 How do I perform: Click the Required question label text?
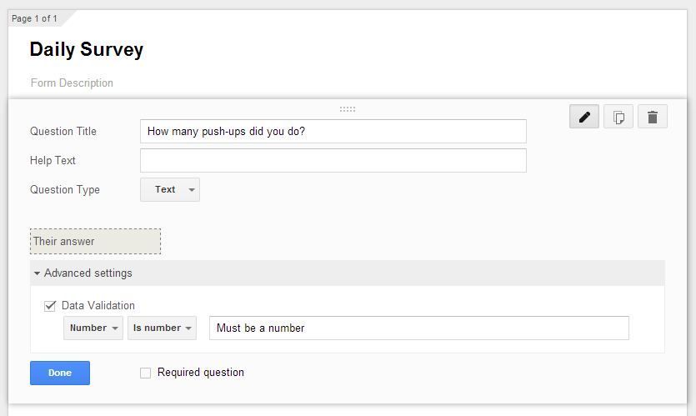[201, 373]
